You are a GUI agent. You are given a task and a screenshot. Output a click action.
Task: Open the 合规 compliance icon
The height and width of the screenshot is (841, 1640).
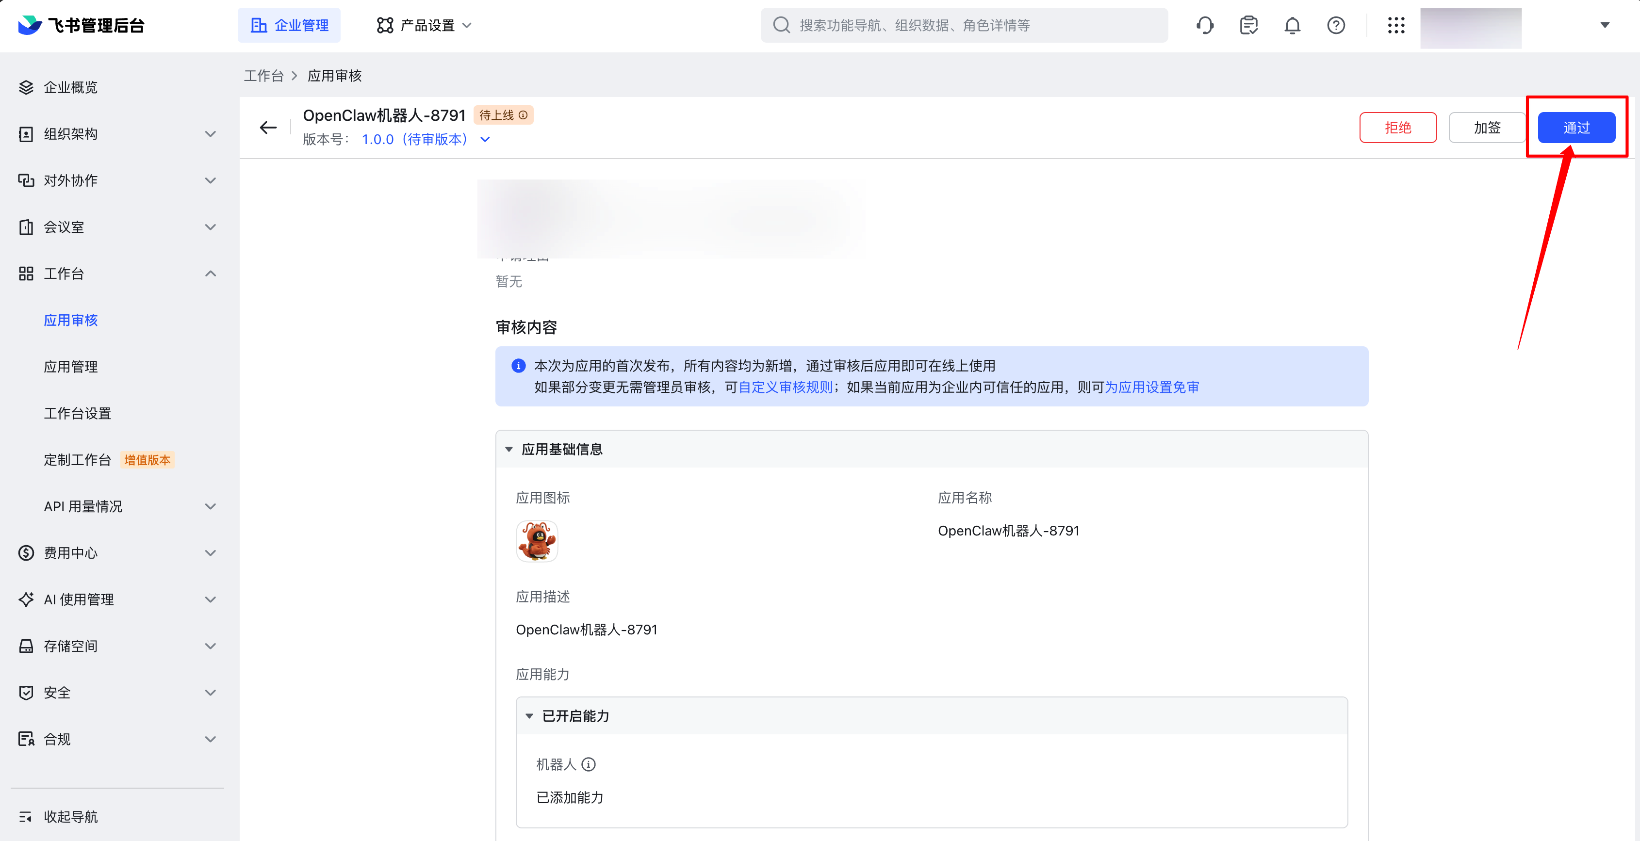(25, 739)
